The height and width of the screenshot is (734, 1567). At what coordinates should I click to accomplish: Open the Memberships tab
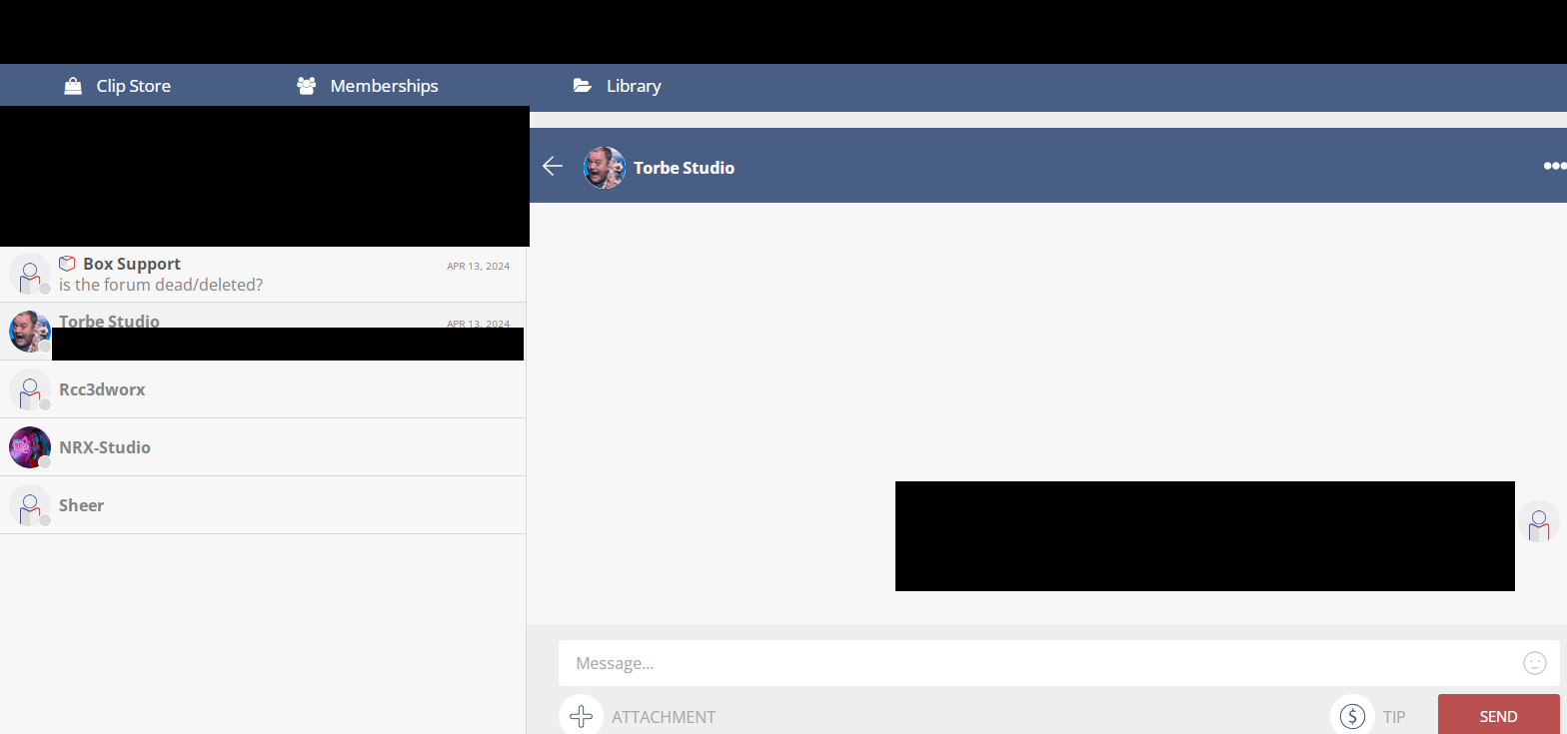[384, 86]
